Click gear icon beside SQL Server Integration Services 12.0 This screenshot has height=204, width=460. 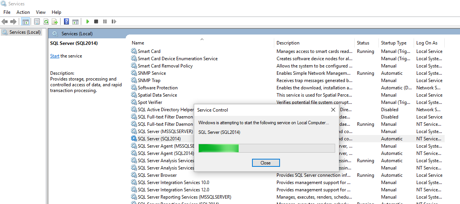coord(134,190)
